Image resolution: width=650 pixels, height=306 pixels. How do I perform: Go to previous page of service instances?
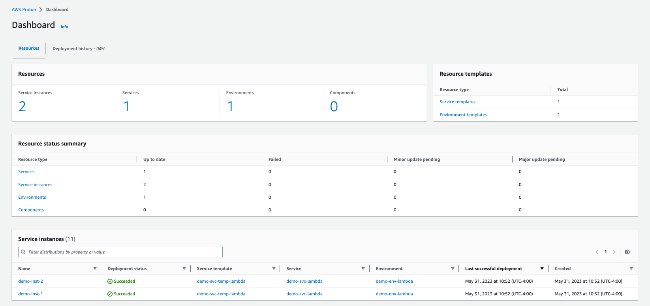pos(597,252)
